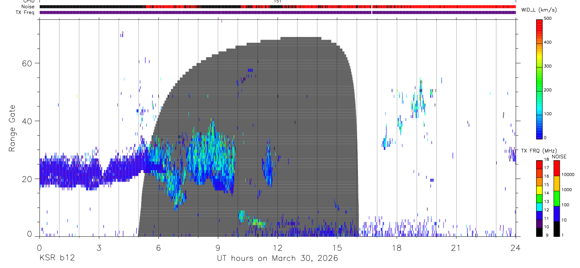Click the x-axis tick label '18'

click(397, 247)
